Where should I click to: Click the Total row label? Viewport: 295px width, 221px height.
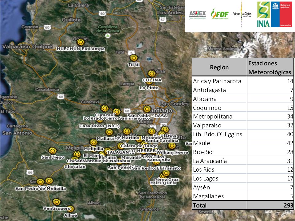[200, 205]
